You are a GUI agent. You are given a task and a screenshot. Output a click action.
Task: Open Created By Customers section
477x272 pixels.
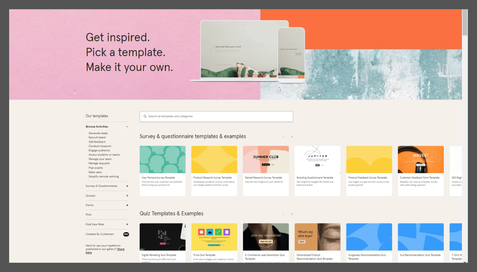click(100, 234)
